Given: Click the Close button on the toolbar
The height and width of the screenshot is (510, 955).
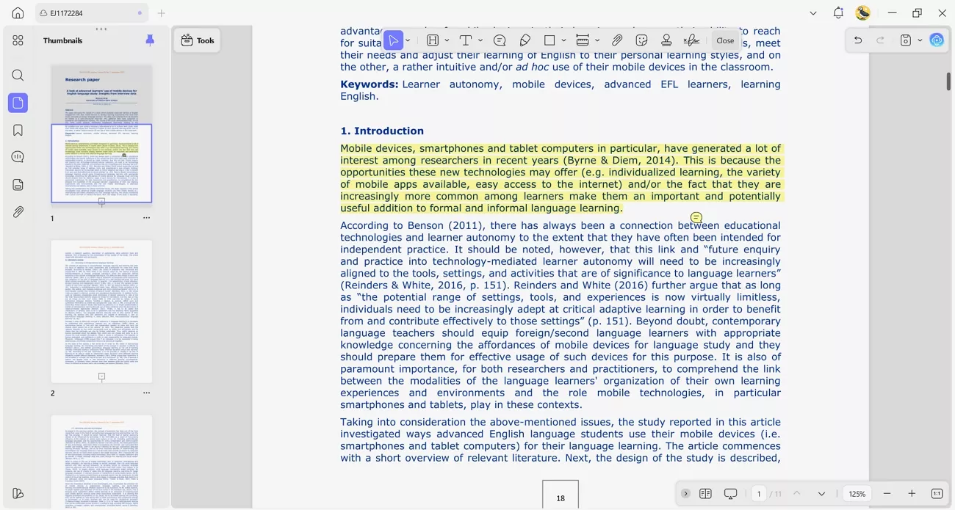Looking at the screenshot, I should pyautogui.click(x=725, y=40).
